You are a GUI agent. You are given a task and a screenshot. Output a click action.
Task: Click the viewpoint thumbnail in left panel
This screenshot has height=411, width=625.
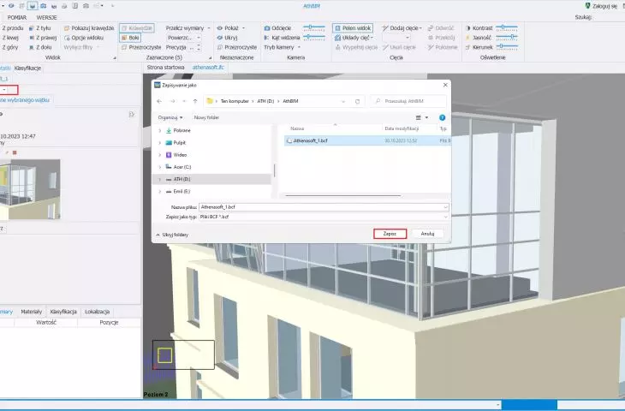coord(30,189)
